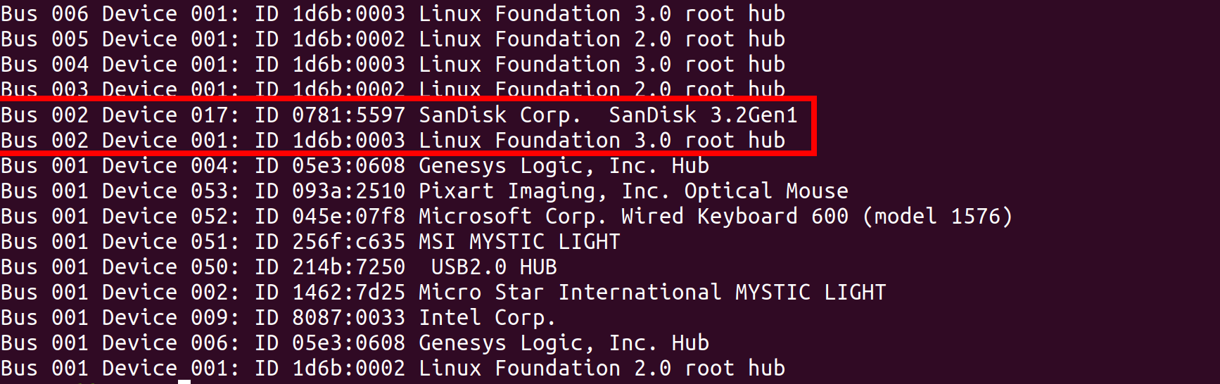Viewport: 1220px width, 384px height.
Task: Click the Bus 004 3.0 root hub line
Action: (393, 64)
